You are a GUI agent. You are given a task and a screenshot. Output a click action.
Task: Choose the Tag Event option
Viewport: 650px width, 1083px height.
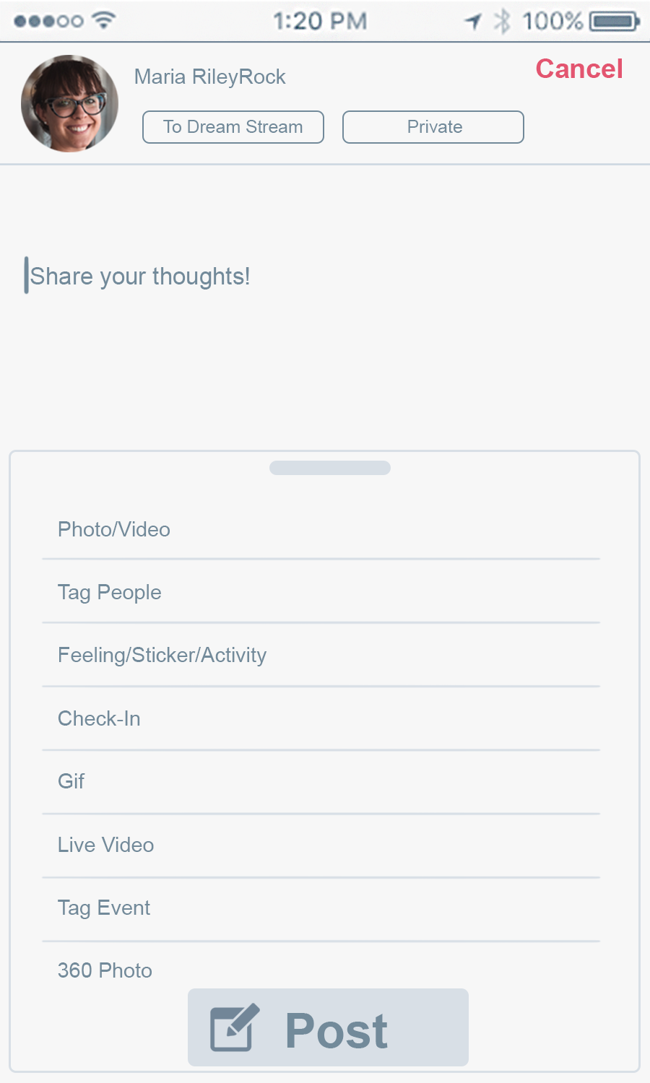click(x=105, y=908)
